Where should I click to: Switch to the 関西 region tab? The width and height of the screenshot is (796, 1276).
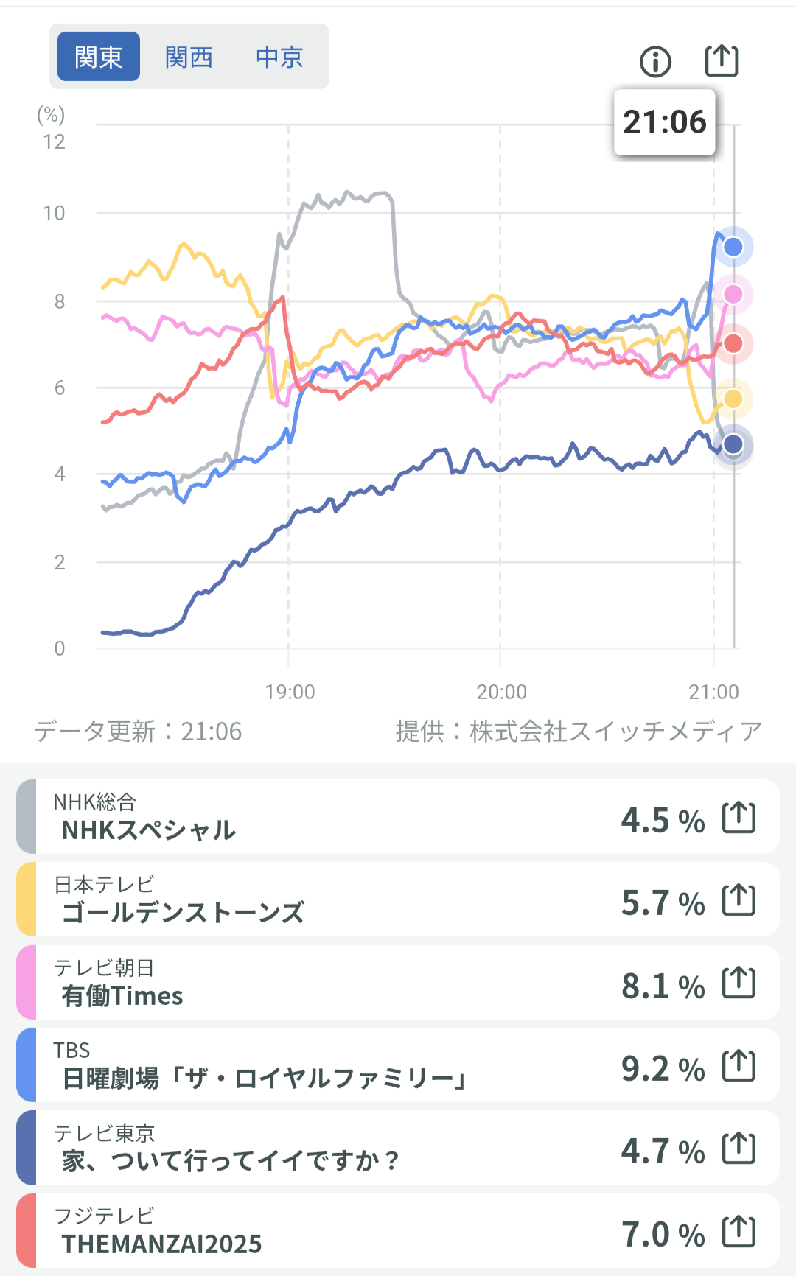(189, 57)
